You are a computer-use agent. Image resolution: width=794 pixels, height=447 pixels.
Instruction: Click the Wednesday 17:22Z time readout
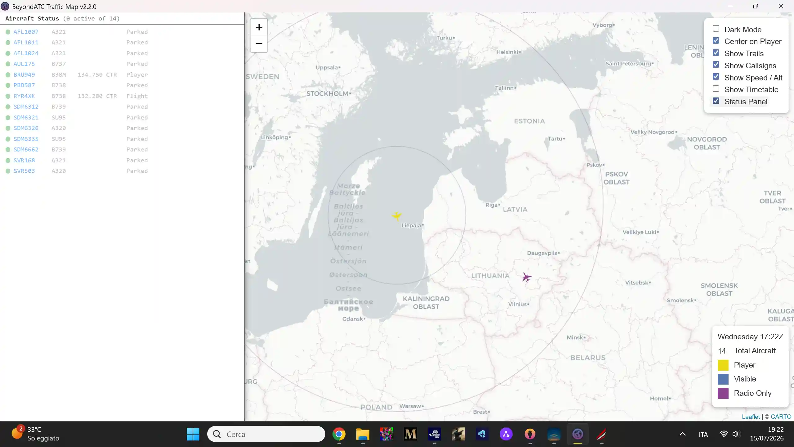pos(750,336)
